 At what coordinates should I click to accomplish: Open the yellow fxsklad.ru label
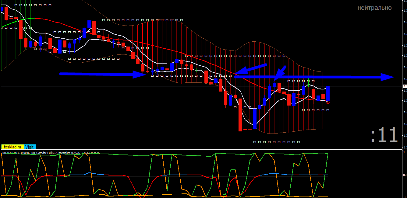tap(12, 147)
